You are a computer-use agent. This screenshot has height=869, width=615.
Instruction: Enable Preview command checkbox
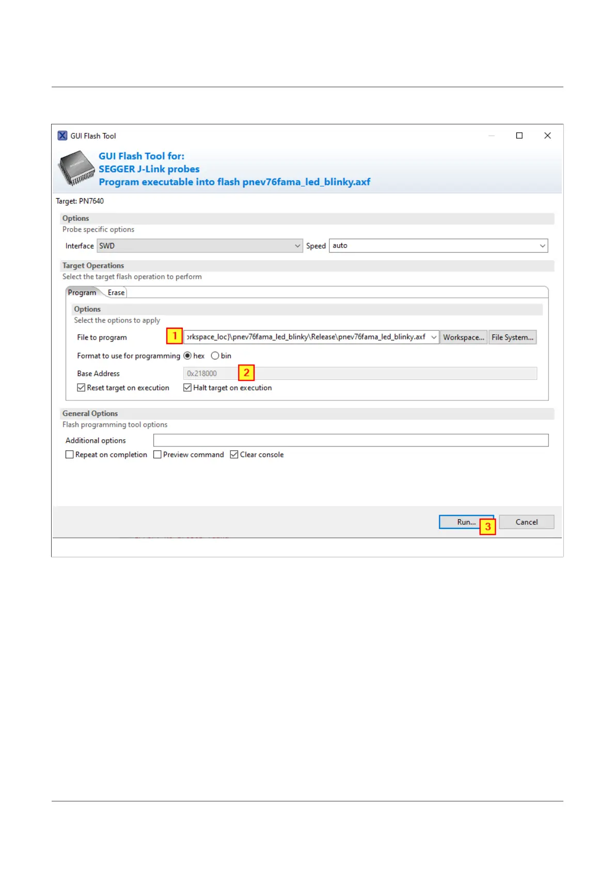157,455
